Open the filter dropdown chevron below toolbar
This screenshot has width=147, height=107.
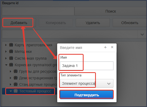pyautogui.click(x=142, y=35)
